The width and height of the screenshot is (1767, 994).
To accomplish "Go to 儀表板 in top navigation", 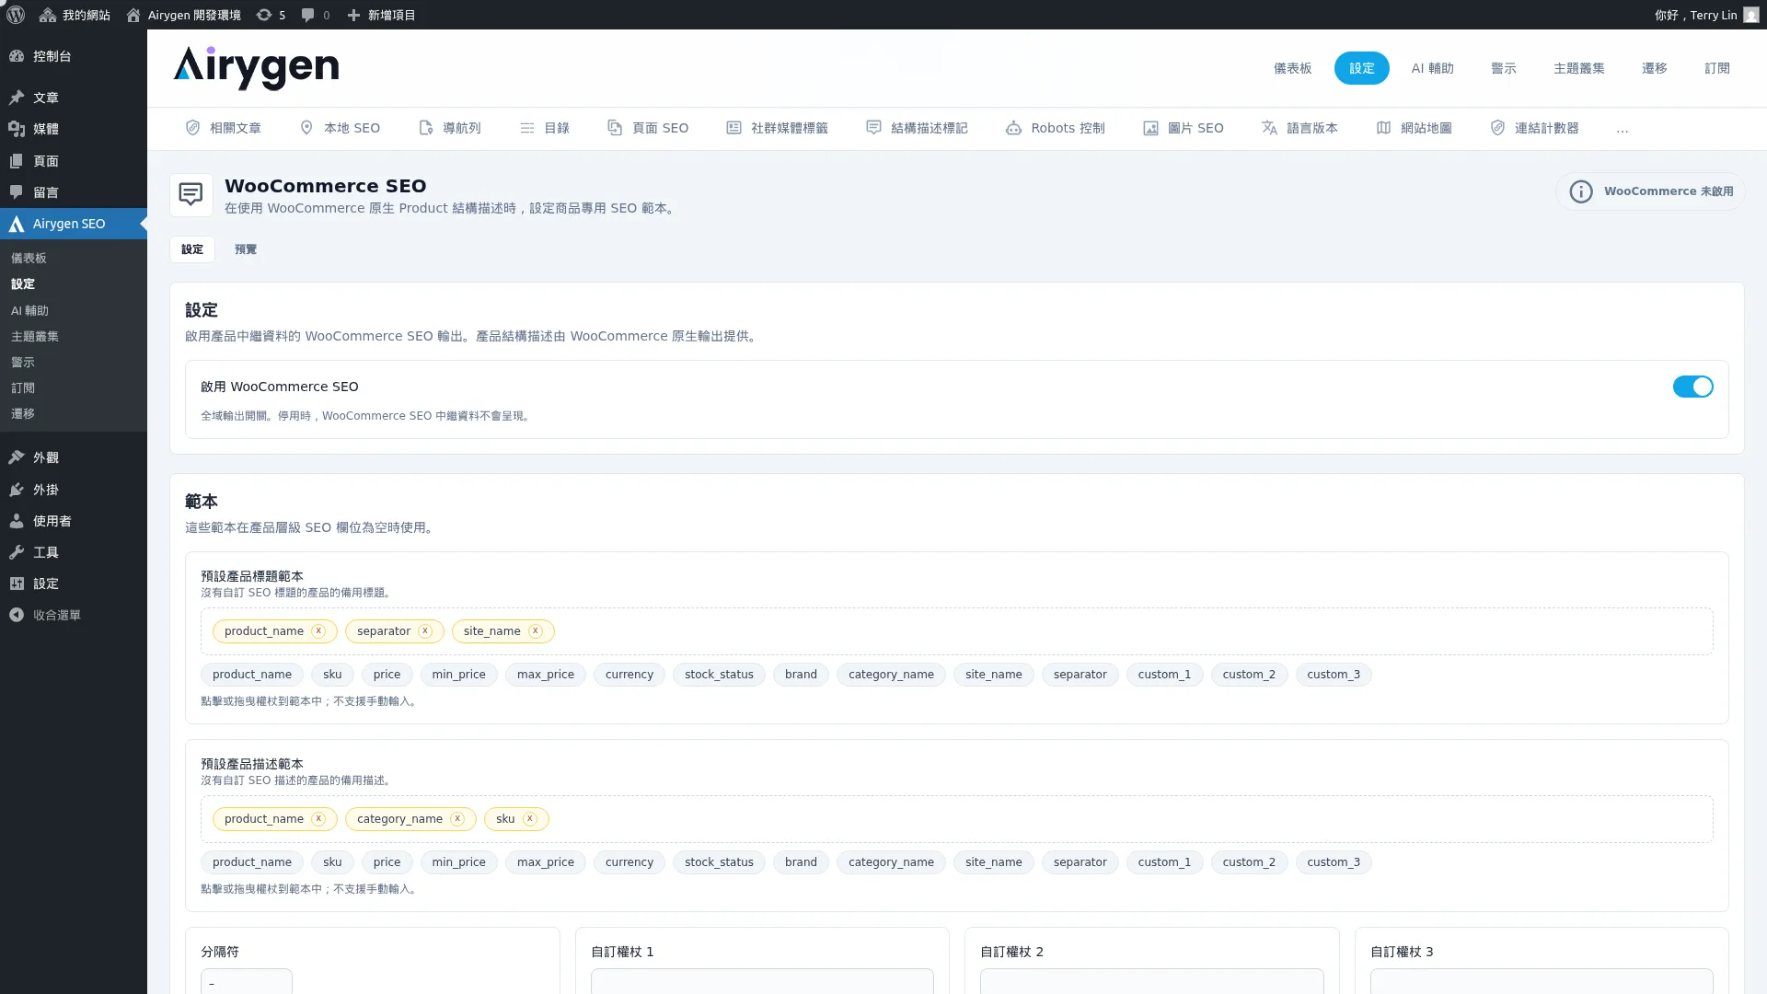I will tap(1292, 68).
